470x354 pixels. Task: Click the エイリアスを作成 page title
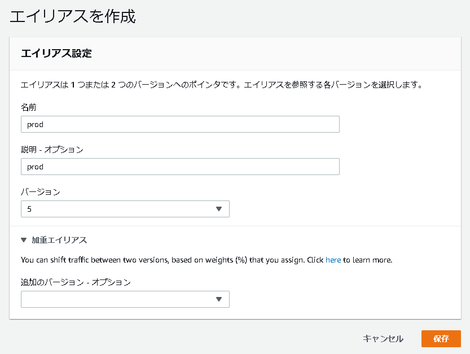point(73,16)
